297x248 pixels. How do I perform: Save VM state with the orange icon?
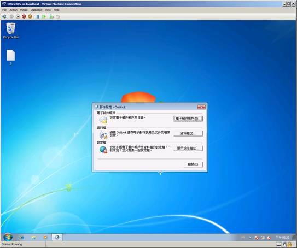coord(30,16)
